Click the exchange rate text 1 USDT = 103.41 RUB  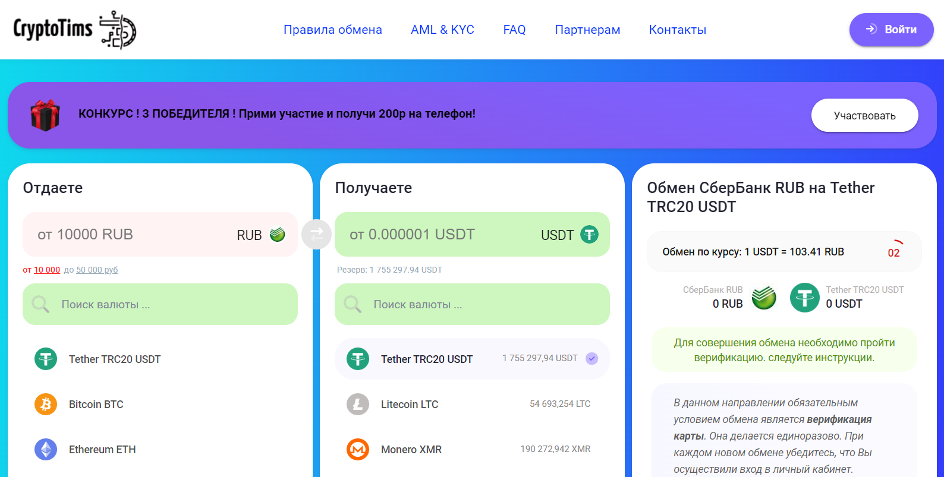pos(794,252)
